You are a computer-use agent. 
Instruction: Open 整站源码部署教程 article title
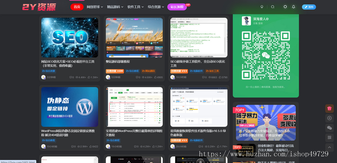tap(118, 62)
